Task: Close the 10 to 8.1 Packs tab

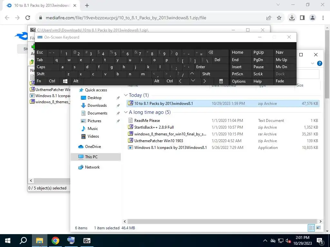Action: pos(75,6)
